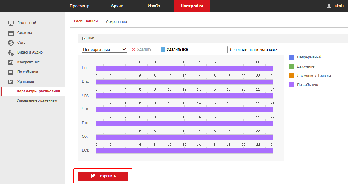The height and width of the screenshot is (184, 348).
Task: Open Дополнительные установки button
Action: (254, 50)
